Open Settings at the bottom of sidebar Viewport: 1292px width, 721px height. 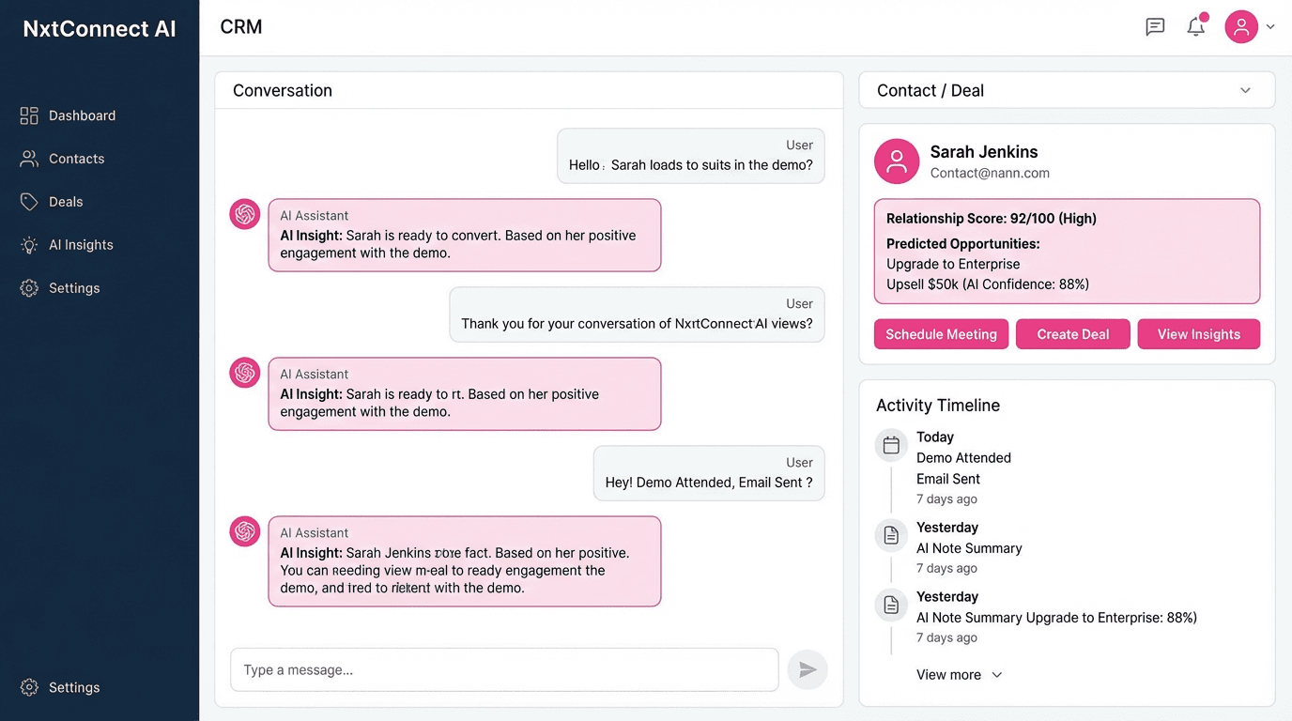[x=73, y=687]
